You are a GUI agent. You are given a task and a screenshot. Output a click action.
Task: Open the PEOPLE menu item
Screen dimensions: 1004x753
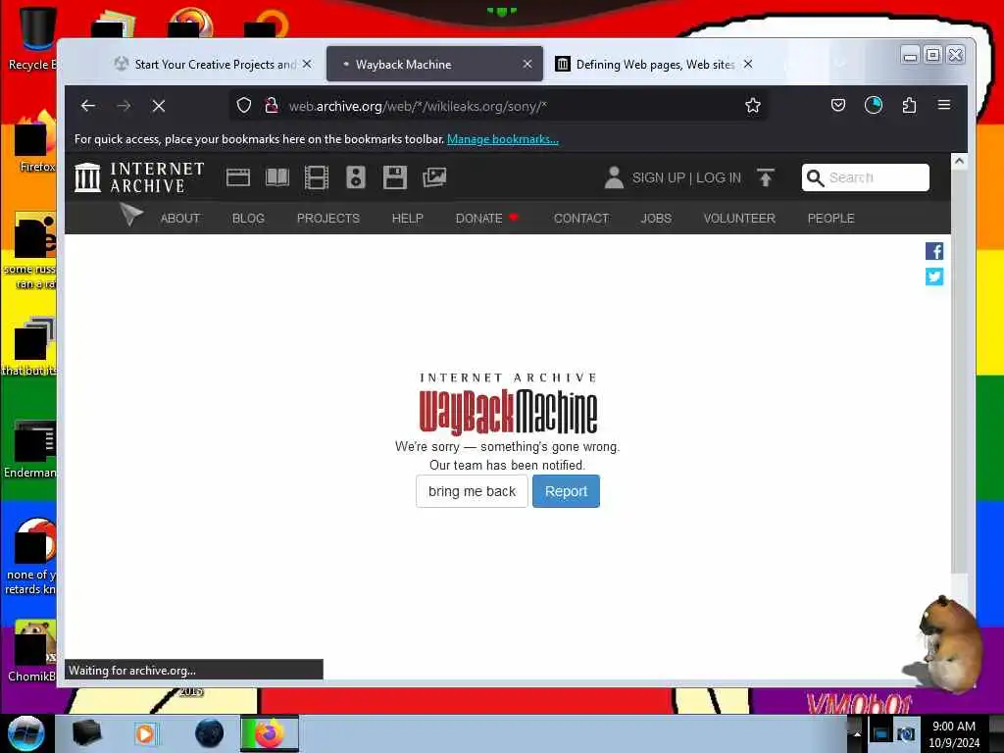[830, 219]
